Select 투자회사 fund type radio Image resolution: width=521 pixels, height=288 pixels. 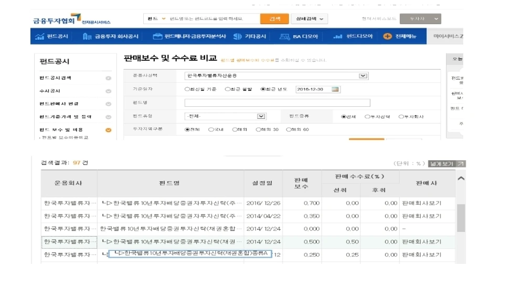401,117
